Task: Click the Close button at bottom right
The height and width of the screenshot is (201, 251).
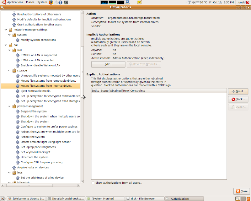Action: click(x=242, y=191)
